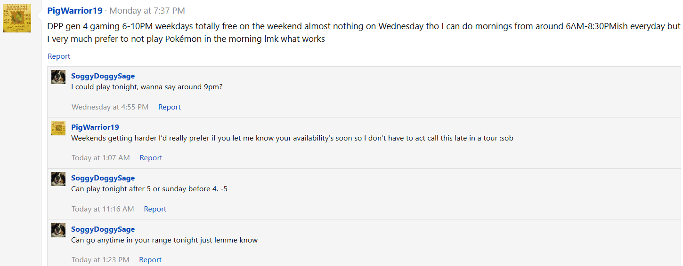
Task: Report the main DPP gen 4 post
Action: [x=59, y=56]
